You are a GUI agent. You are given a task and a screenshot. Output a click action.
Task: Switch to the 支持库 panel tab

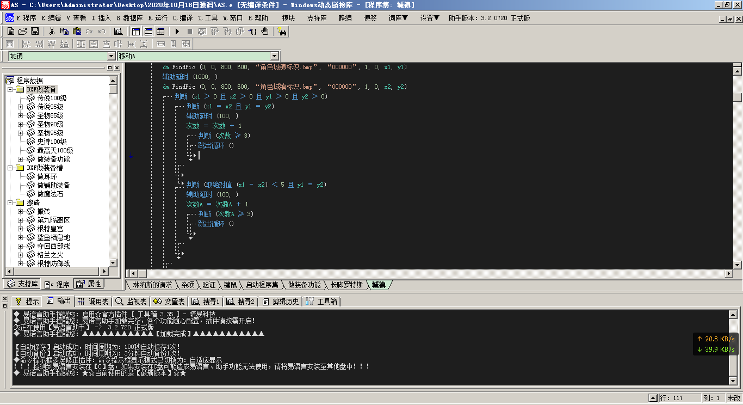point(23,284)
